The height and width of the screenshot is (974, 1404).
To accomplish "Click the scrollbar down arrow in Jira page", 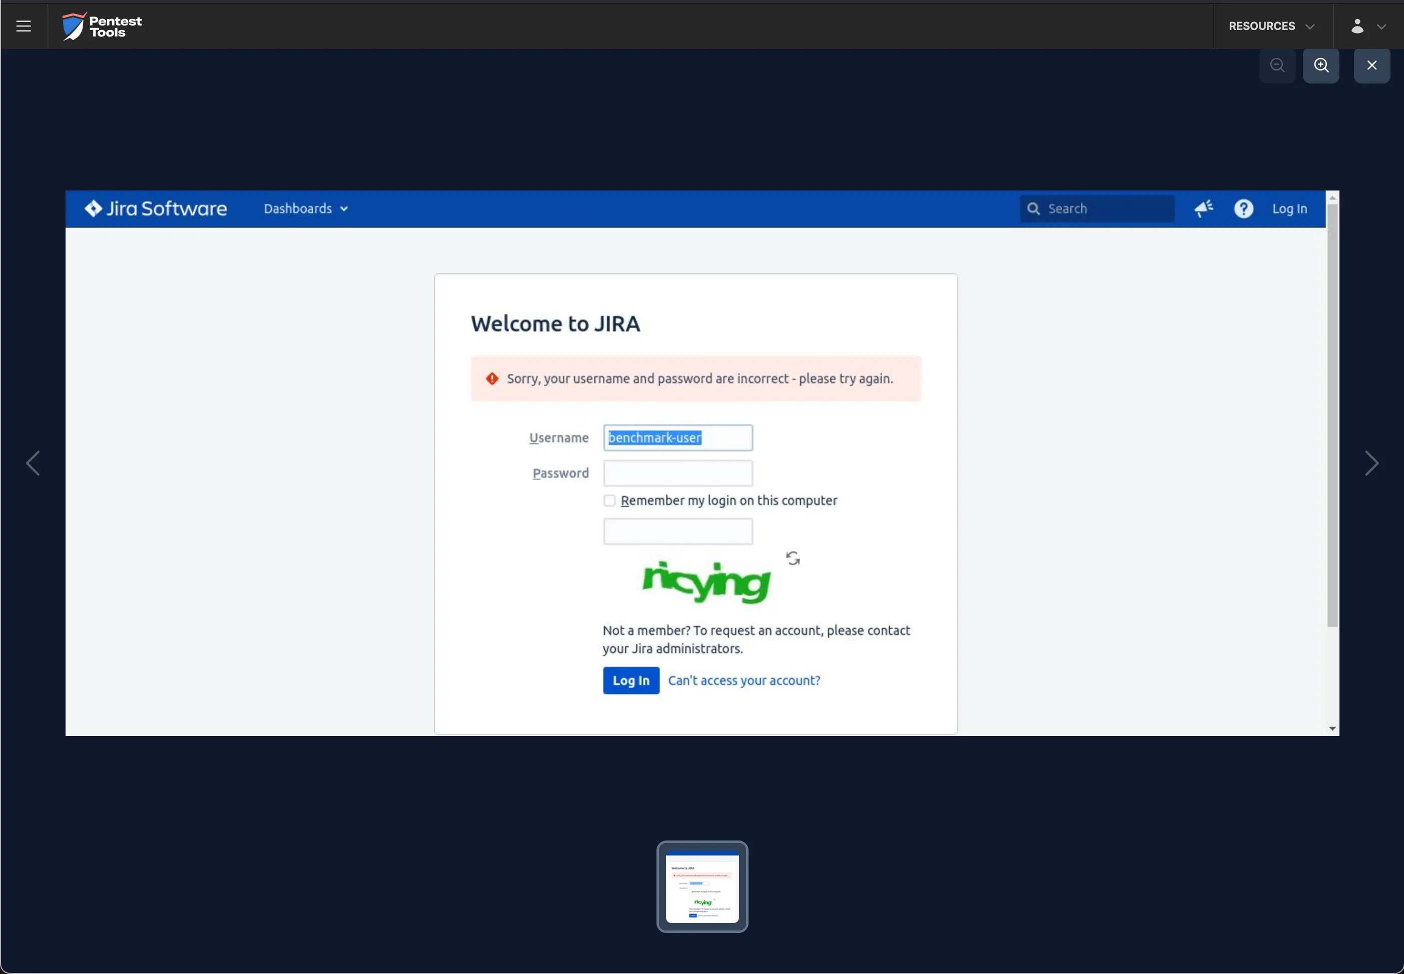I will click(x=1332, y=728).
